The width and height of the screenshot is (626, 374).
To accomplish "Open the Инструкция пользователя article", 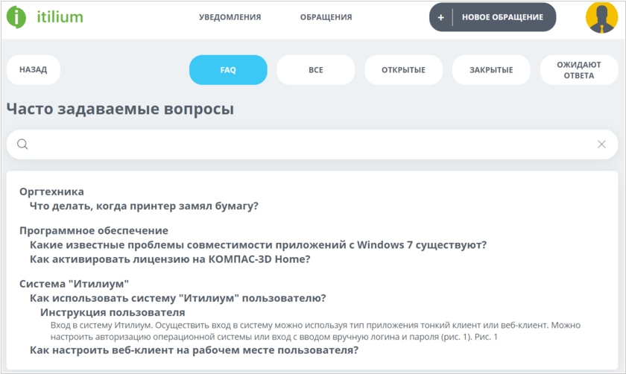I will coord(113,312).
